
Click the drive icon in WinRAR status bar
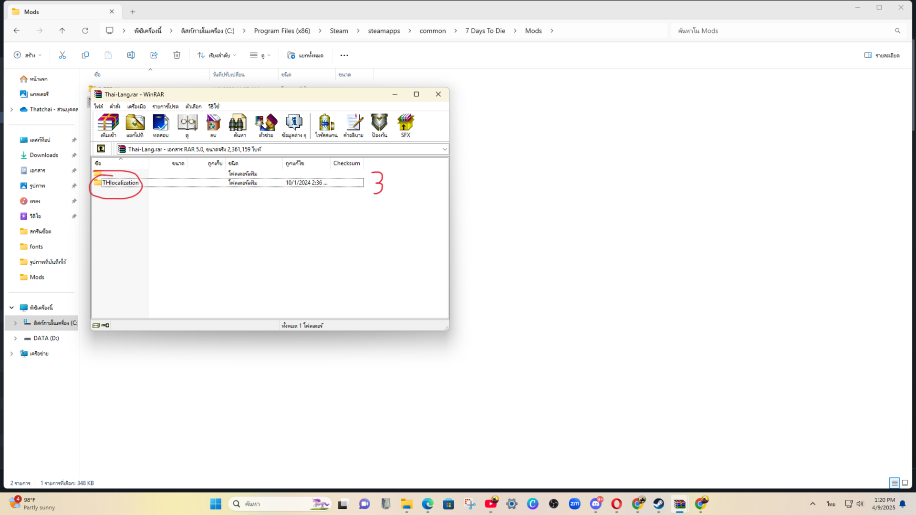(x=96, y=325)
